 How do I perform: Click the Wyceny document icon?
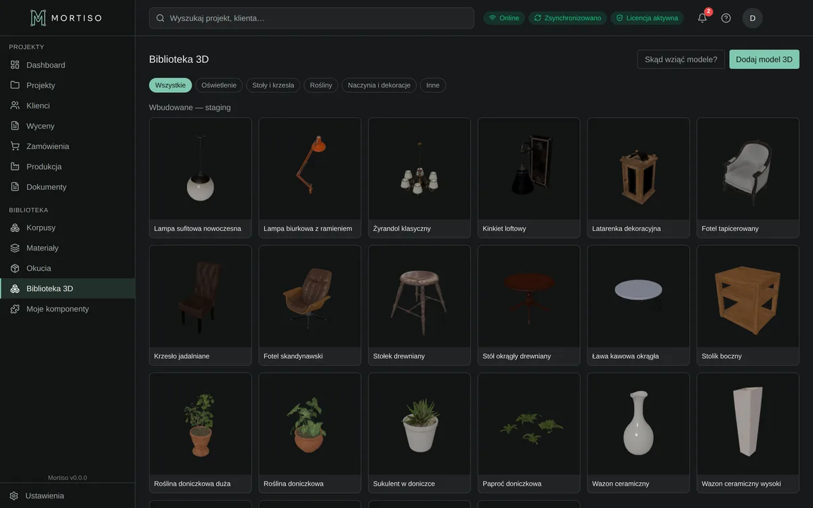coord(15,126)
